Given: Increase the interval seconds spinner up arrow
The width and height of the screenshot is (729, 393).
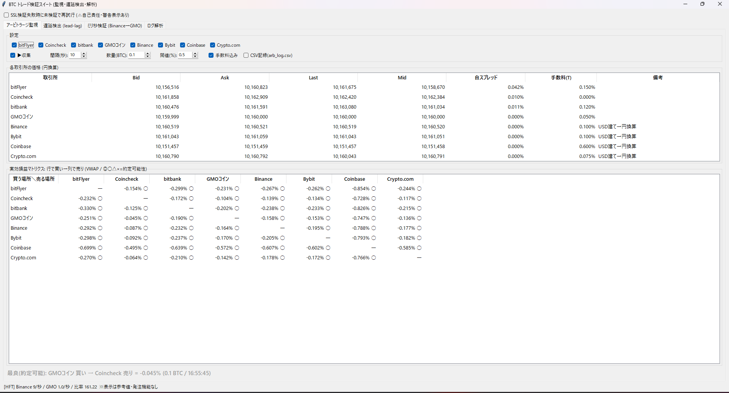Looking at the screenshot, I should (84, 54).
